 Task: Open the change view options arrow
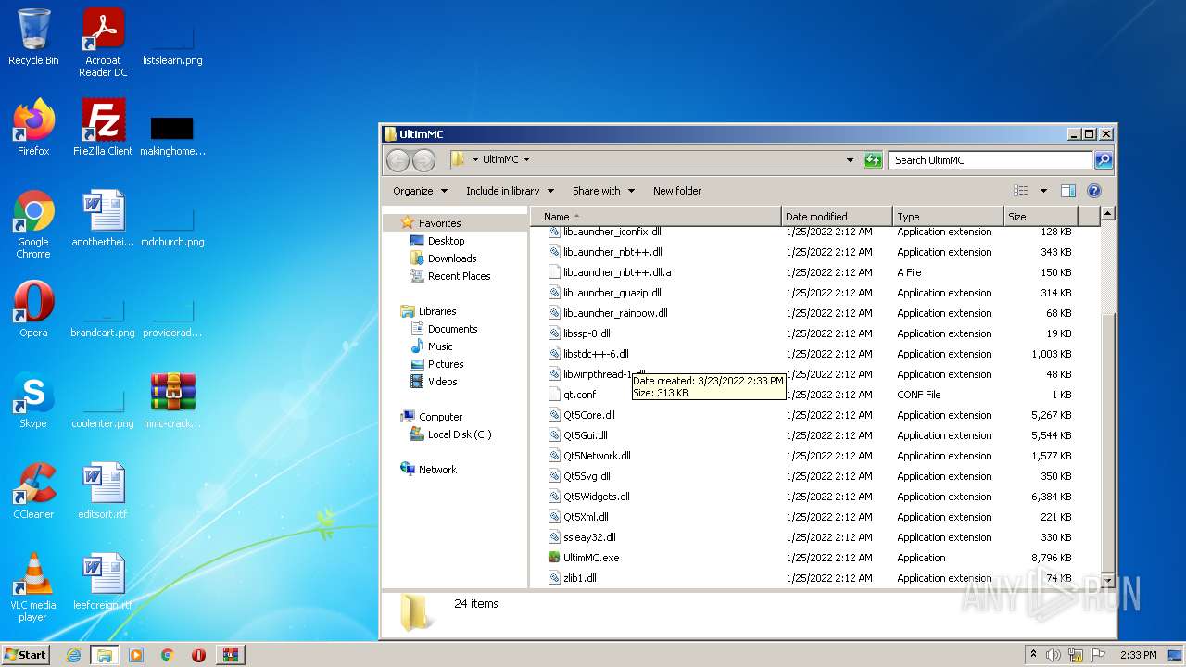tap(1043, 191)
